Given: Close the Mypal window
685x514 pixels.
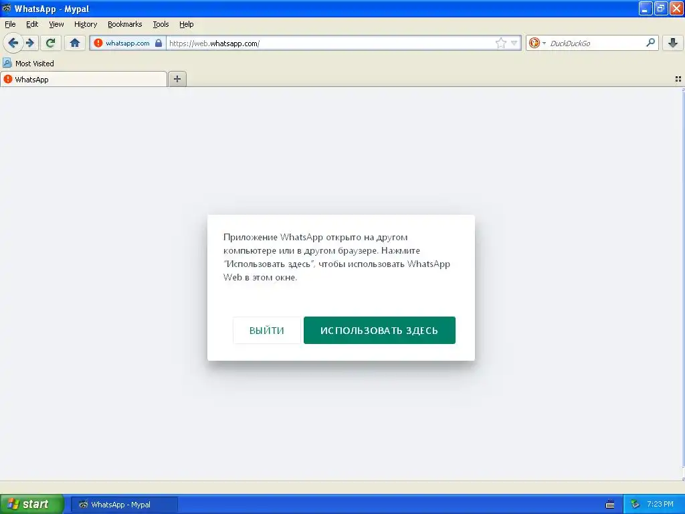Looking at the screenshot, I should click(676, 8).
